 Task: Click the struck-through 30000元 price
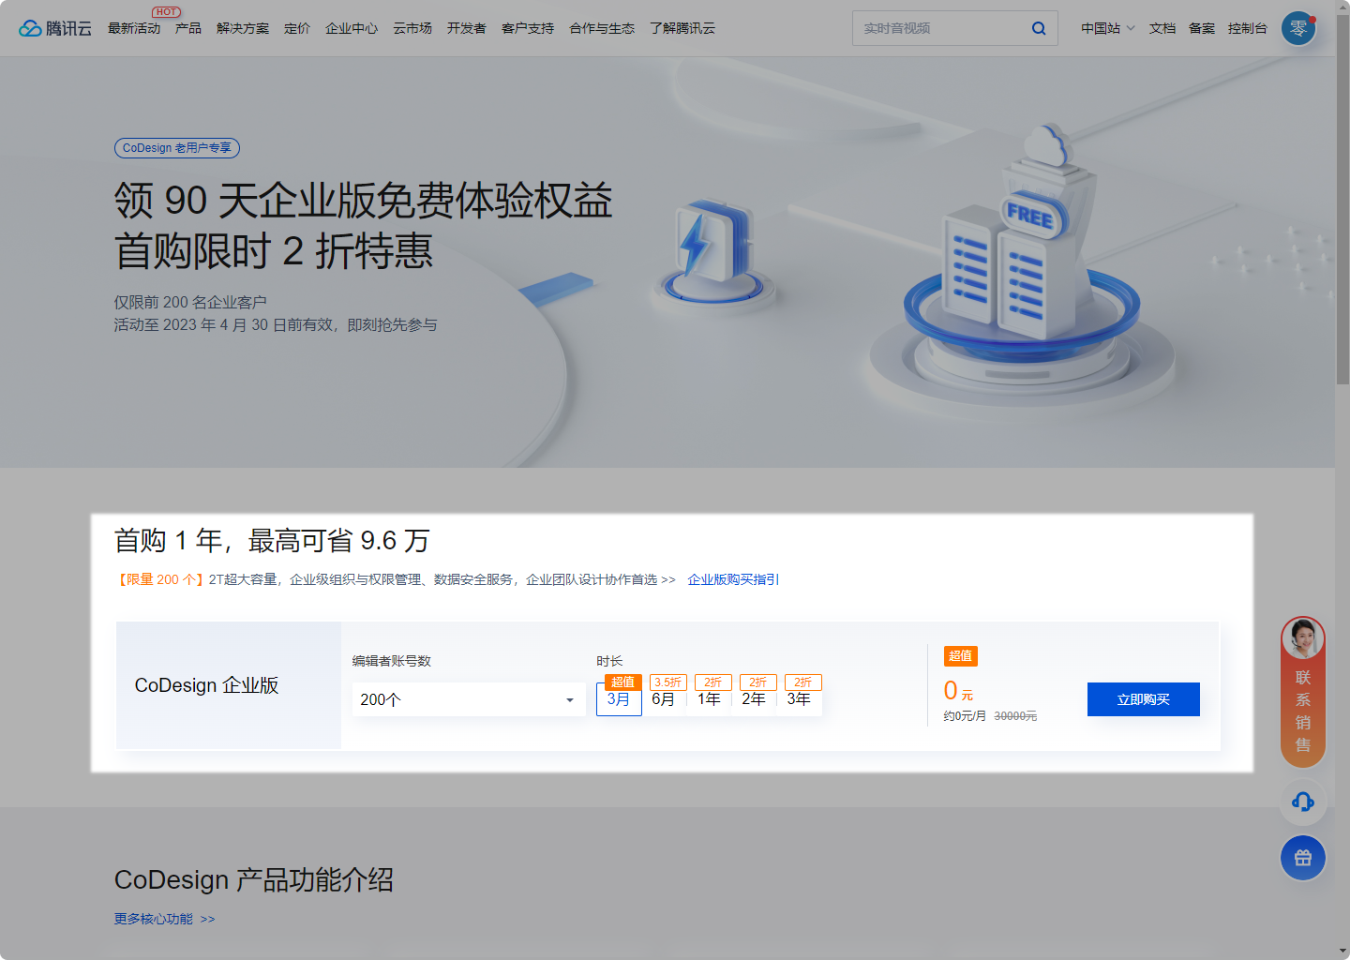[1015, 716]
